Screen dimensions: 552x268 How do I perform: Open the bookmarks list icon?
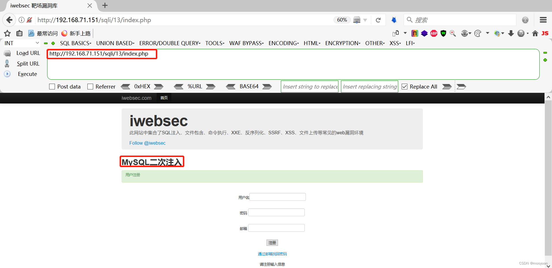tap(19, 33)
